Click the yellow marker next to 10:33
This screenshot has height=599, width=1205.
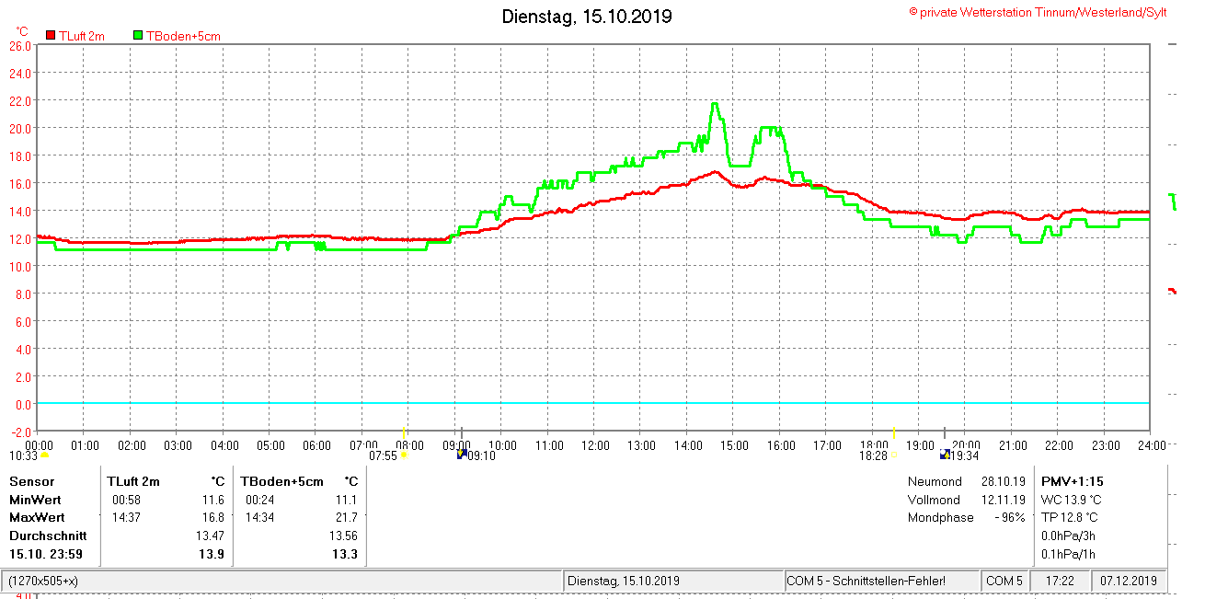coord(44,455)
